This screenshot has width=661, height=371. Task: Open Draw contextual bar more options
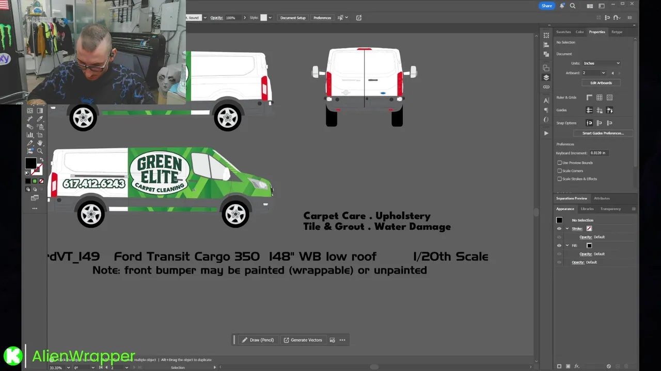(342, 340)
